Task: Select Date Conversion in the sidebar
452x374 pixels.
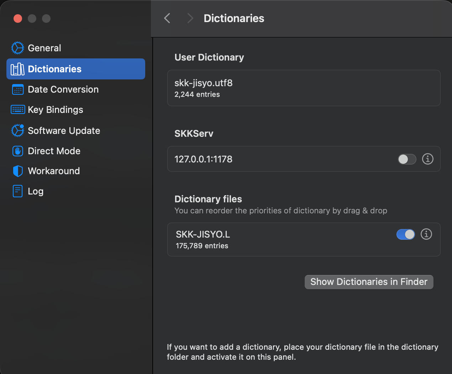Action: 76,89
